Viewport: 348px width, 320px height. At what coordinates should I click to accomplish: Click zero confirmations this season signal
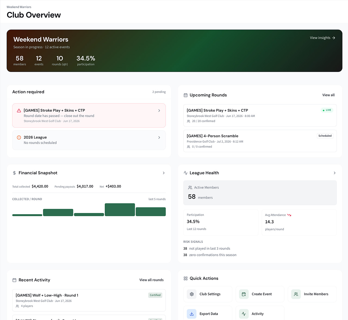click(x=210, y=255)
